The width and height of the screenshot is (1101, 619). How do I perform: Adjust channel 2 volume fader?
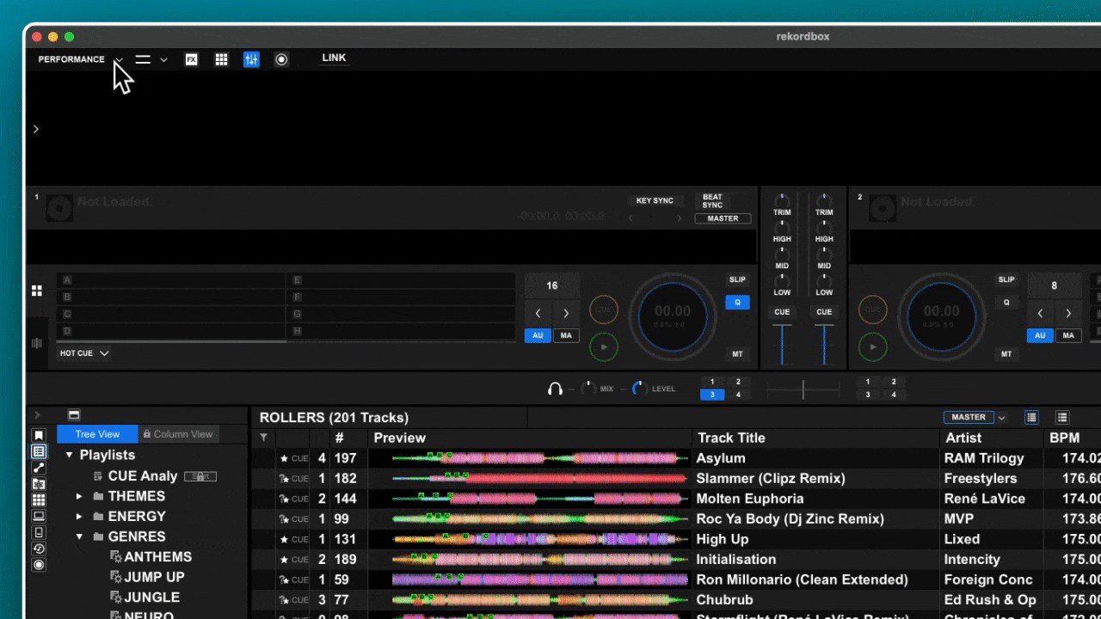(824, 344)
